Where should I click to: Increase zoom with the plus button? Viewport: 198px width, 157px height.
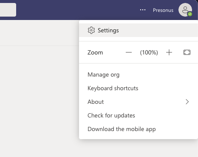coord(169,52)
